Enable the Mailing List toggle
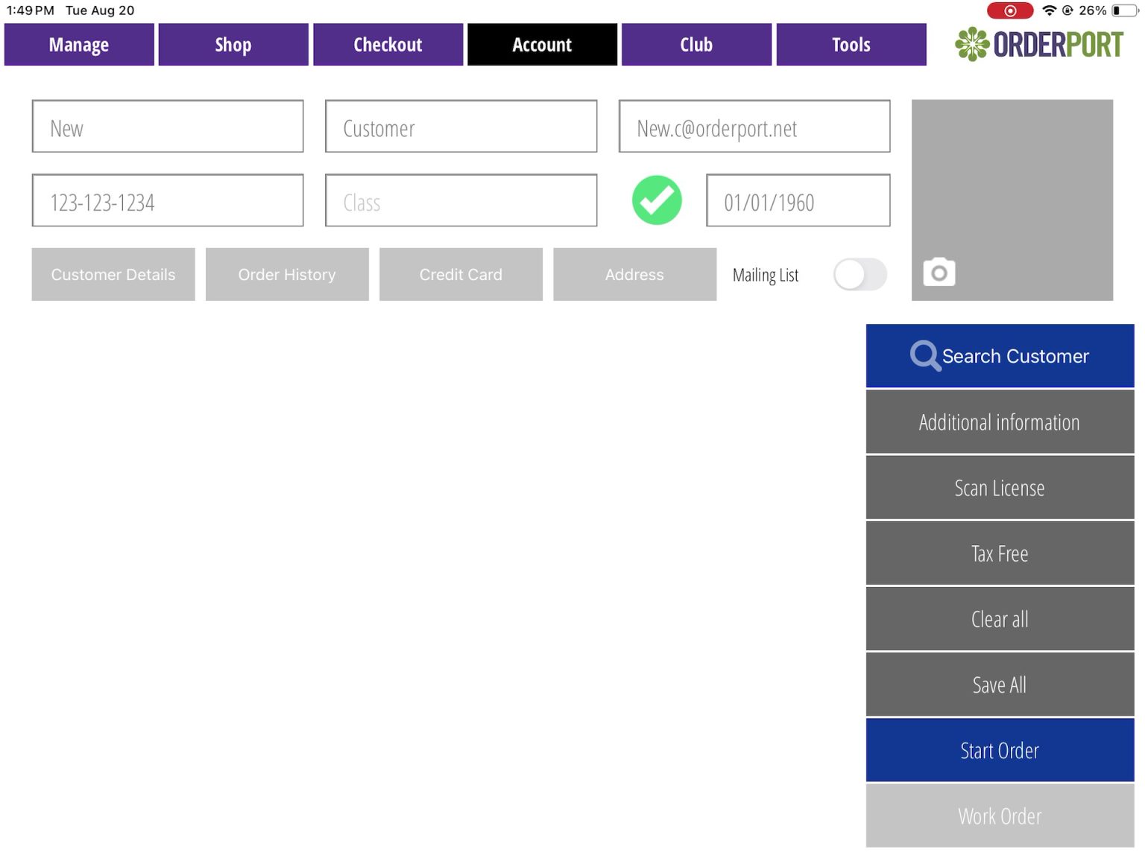 point(859,275)
